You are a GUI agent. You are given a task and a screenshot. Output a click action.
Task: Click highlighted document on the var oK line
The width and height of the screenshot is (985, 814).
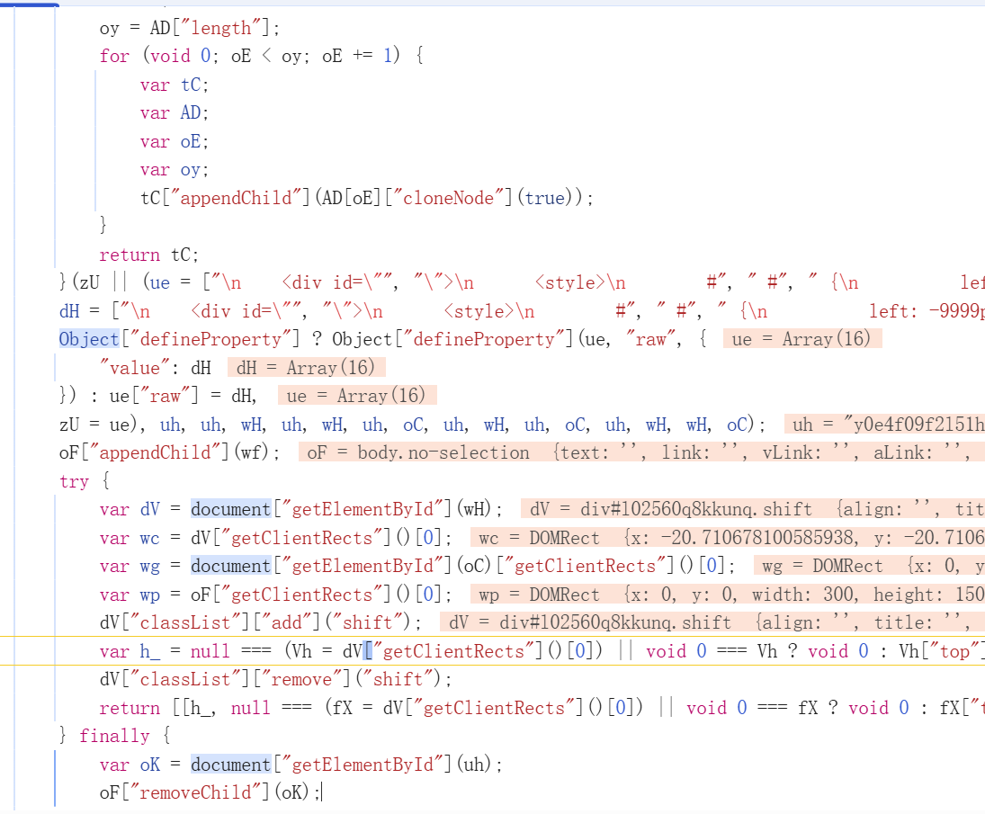click(230, 765)
